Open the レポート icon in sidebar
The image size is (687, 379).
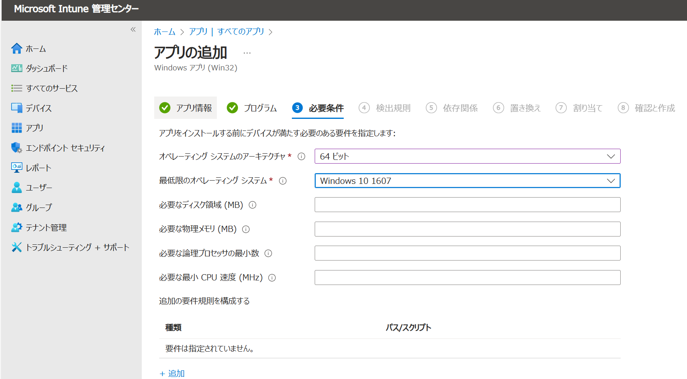point(17,168)
